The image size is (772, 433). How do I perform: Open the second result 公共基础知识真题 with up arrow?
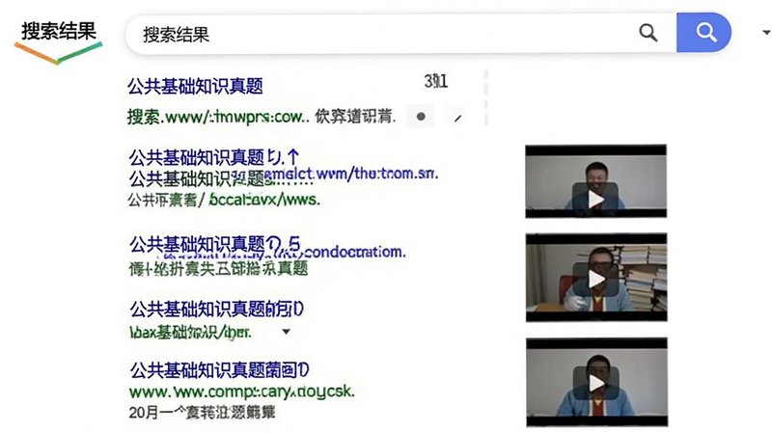coord(214,157)
